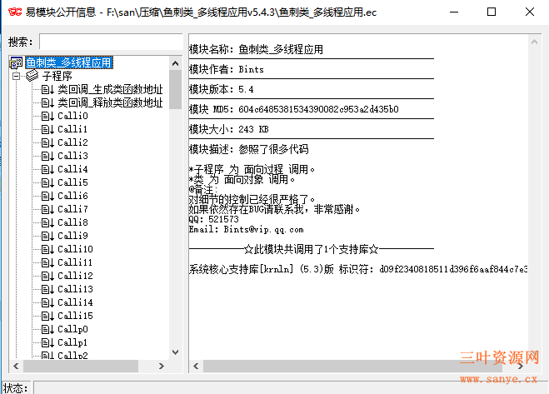Image resolution: width=549 pixels, height=394 pixels.
Task: Select the Calli9 subroutine entry
Action: coord(72,236)
